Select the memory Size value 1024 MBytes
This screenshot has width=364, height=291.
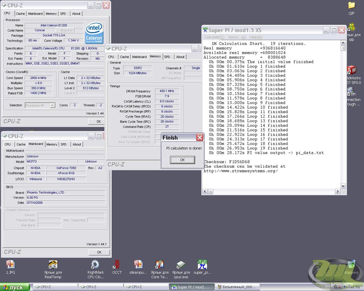tap(138, 73)
